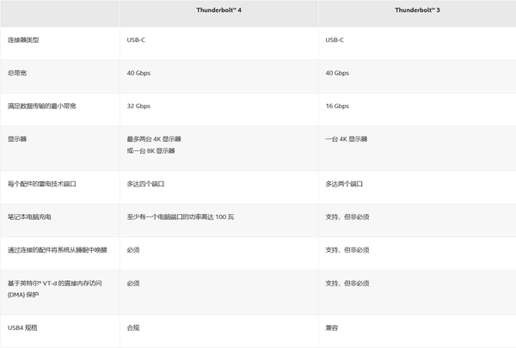Click the 32 Gbps cell
Viewport: 516px width, 348px height.
(138, 106)
